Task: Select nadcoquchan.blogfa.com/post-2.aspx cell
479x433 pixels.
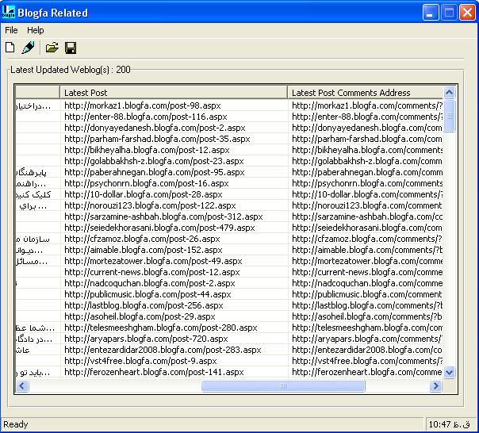Action: [174, 283]
